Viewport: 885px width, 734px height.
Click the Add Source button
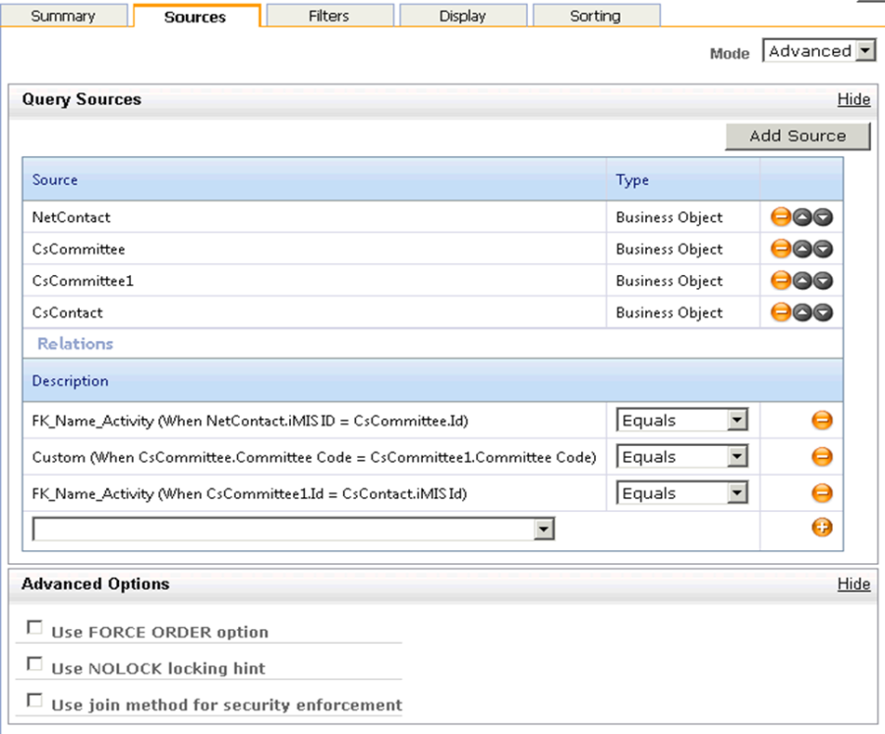(x=797, y=137)
